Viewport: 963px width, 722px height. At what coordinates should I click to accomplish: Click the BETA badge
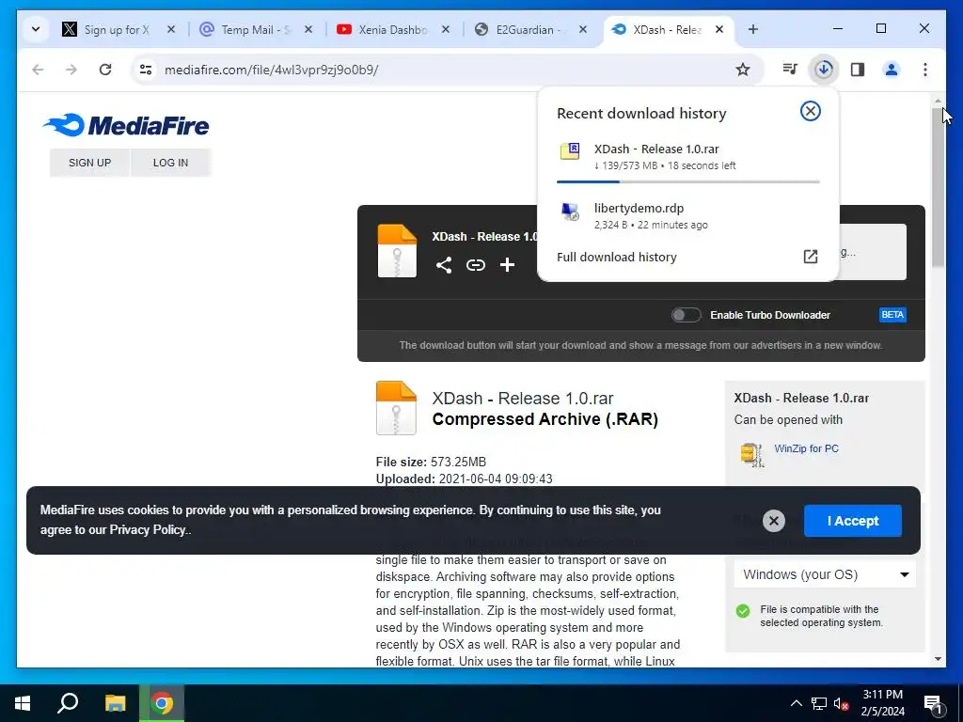[892, 315]
